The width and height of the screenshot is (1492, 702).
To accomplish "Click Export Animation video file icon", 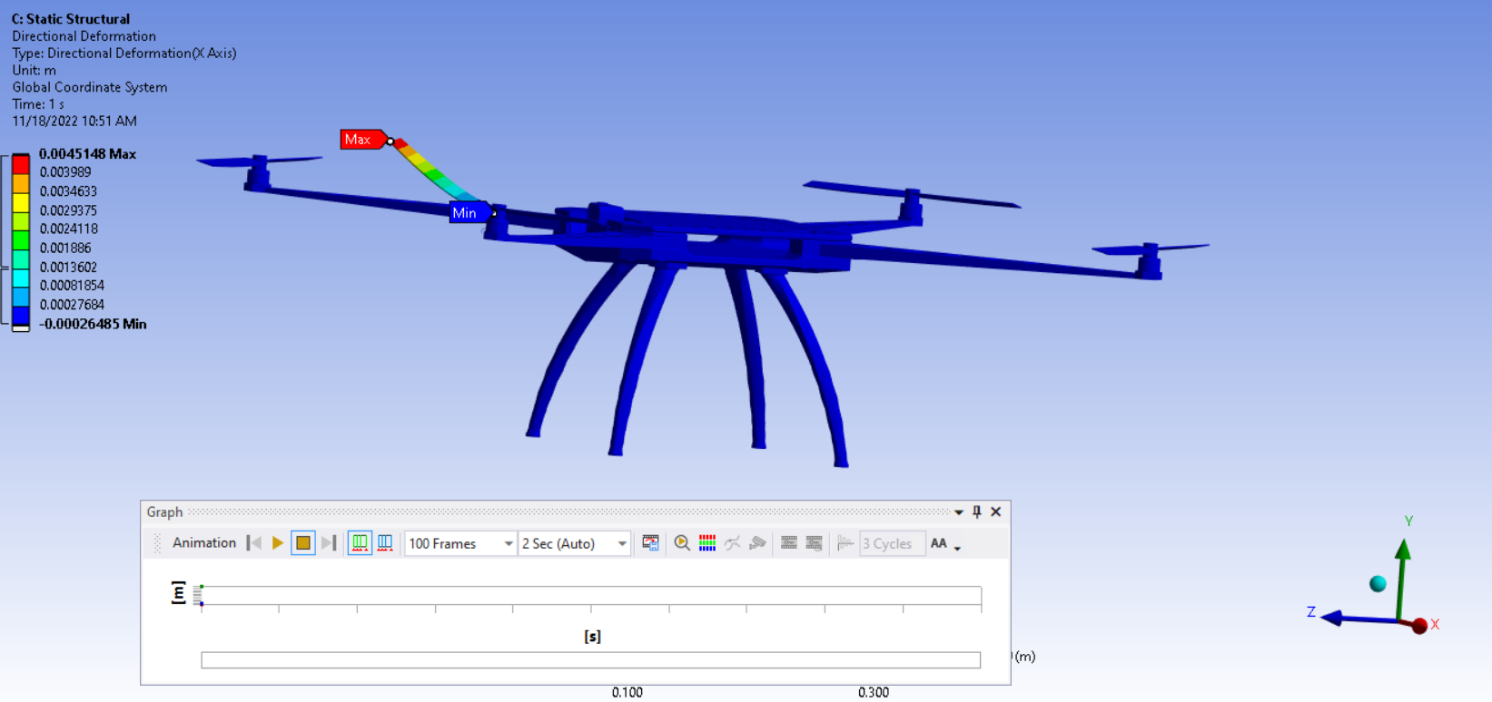I will (x=650, y=543).
